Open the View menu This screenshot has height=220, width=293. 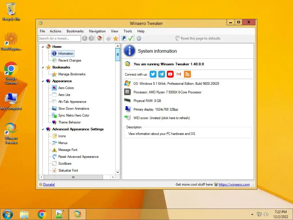pyautogui.click(x=114, y=31)
